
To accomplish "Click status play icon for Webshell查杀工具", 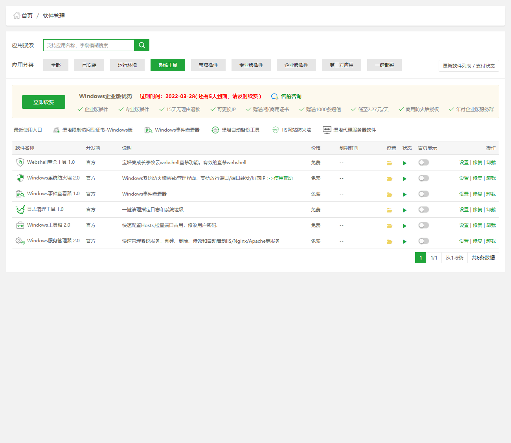I will pos(404,163).
